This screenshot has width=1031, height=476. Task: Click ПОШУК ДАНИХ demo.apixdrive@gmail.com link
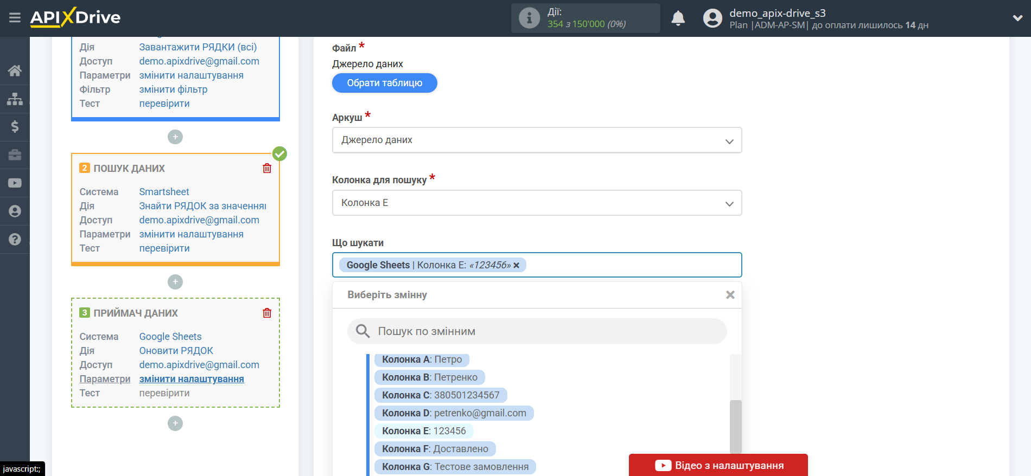click(x=199, y=220)
